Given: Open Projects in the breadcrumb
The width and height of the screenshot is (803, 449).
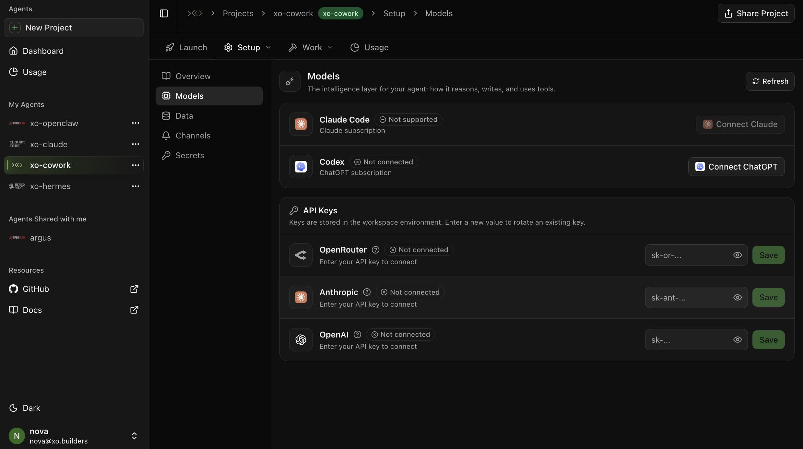Looking at the screenshot, I should point(238,13).
